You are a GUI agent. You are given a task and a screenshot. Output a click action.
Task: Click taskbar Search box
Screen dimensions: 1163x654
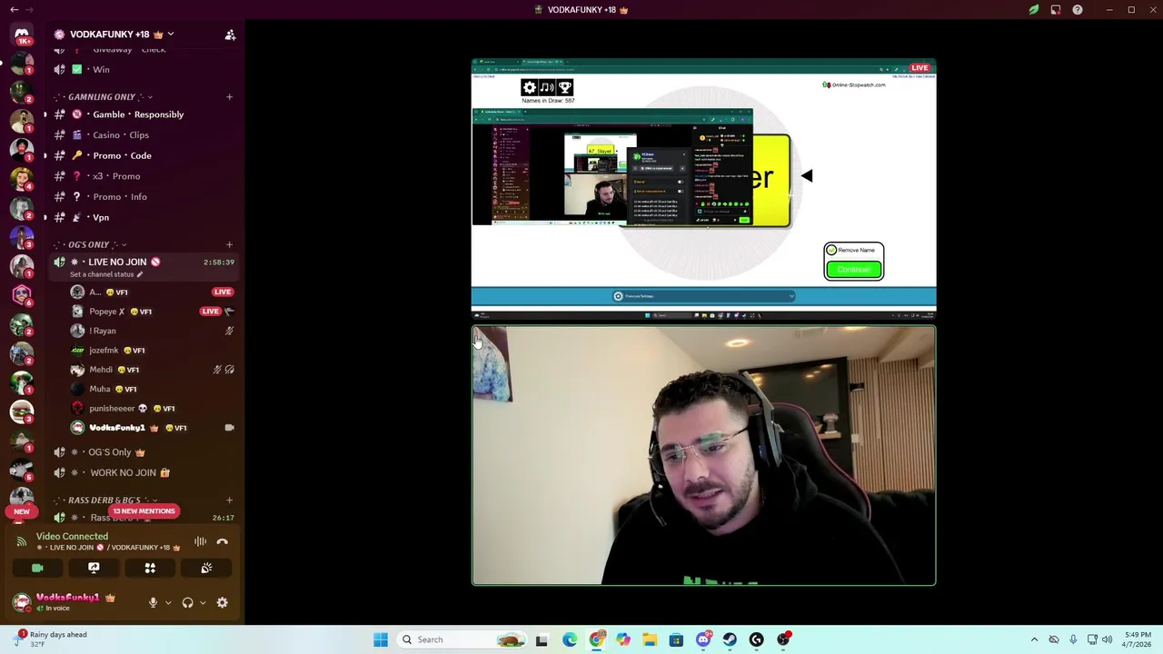pyautogui.click(x=463, y=639)
